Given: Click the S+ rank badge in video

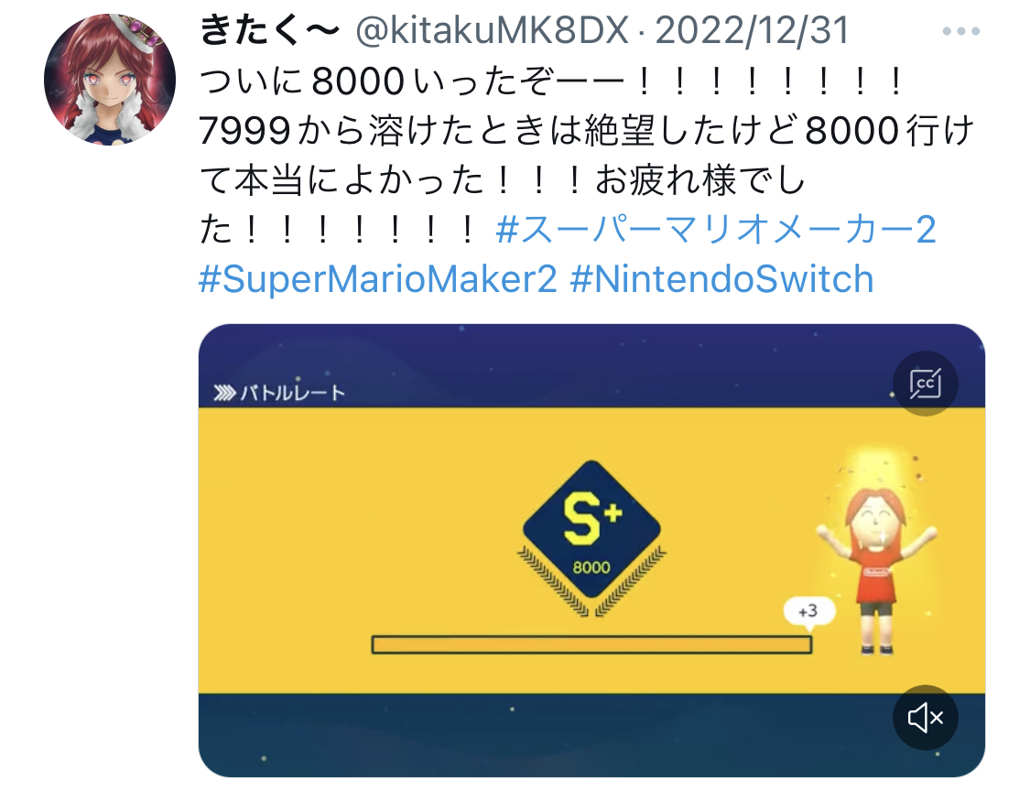Looking at the screenshot, I should coord(591,529).
